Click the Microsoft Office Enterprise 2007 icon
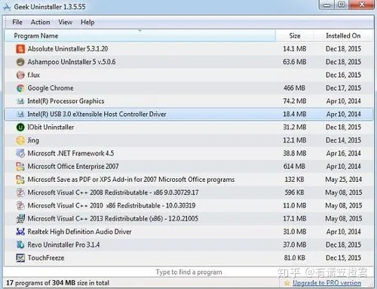The image size is (377, 289). pyautogui.click(x=20, y=167)
